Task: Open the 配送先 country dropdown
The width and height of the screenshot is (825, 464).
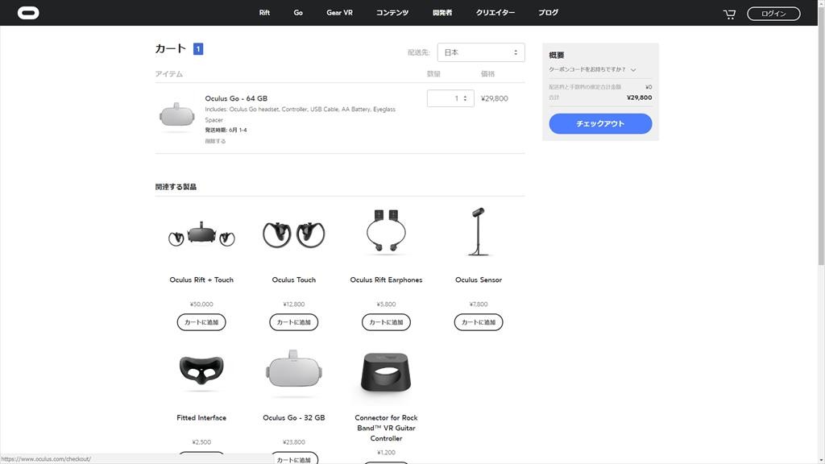Action: point(481,52)
